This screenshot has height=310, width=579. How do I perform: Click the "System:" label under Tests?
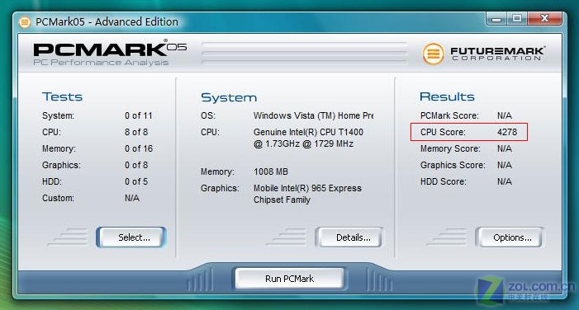point(58,115)
